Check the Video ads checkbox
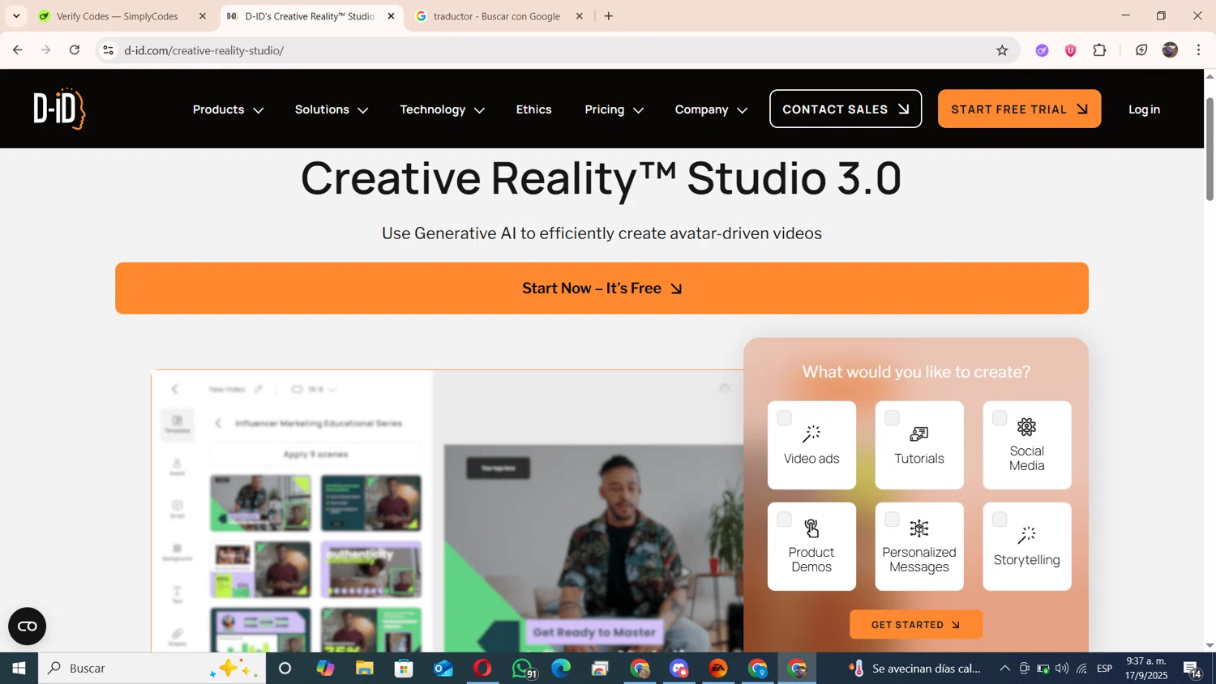1216x684 pixels. pyautogui.click(x=784, y=418)
